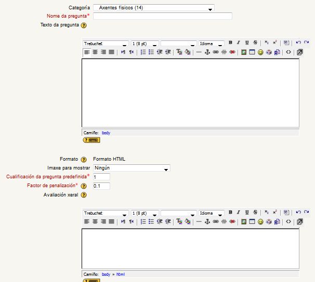Insert an image in the question text editor
Image resolution: width=315 pixels, height=282 pixels.
pyautogui.click(x=243, y=52)
